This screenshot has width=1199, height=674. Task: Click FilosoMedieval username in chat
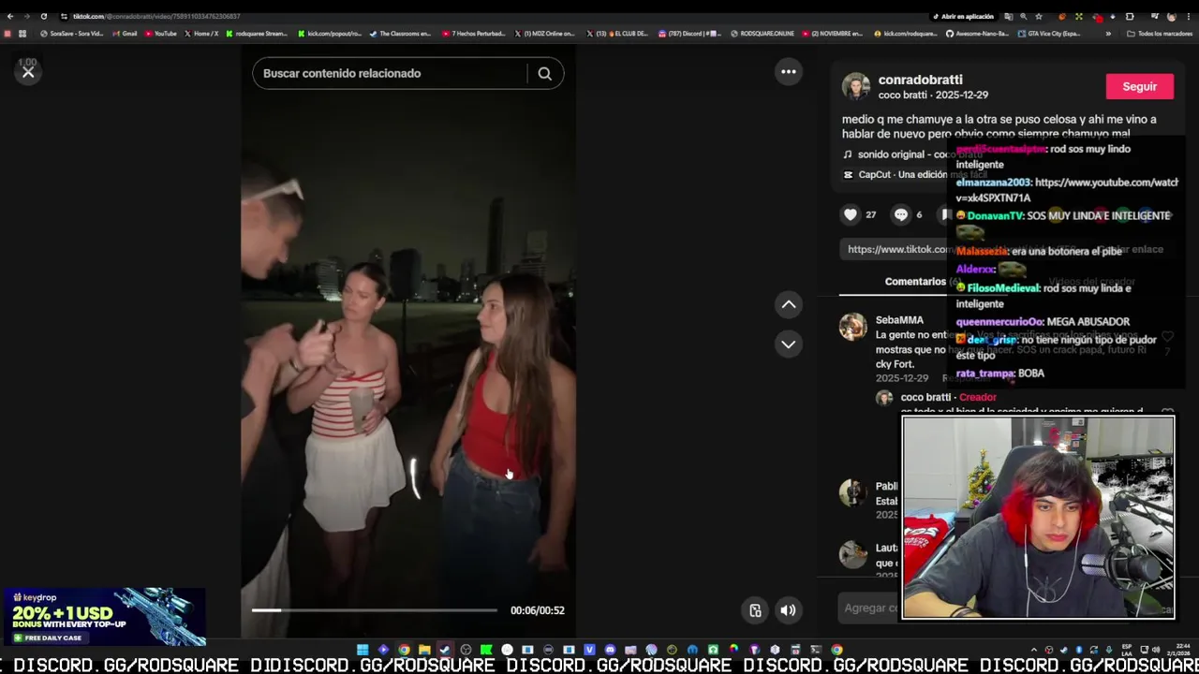tap(1002, 288)
